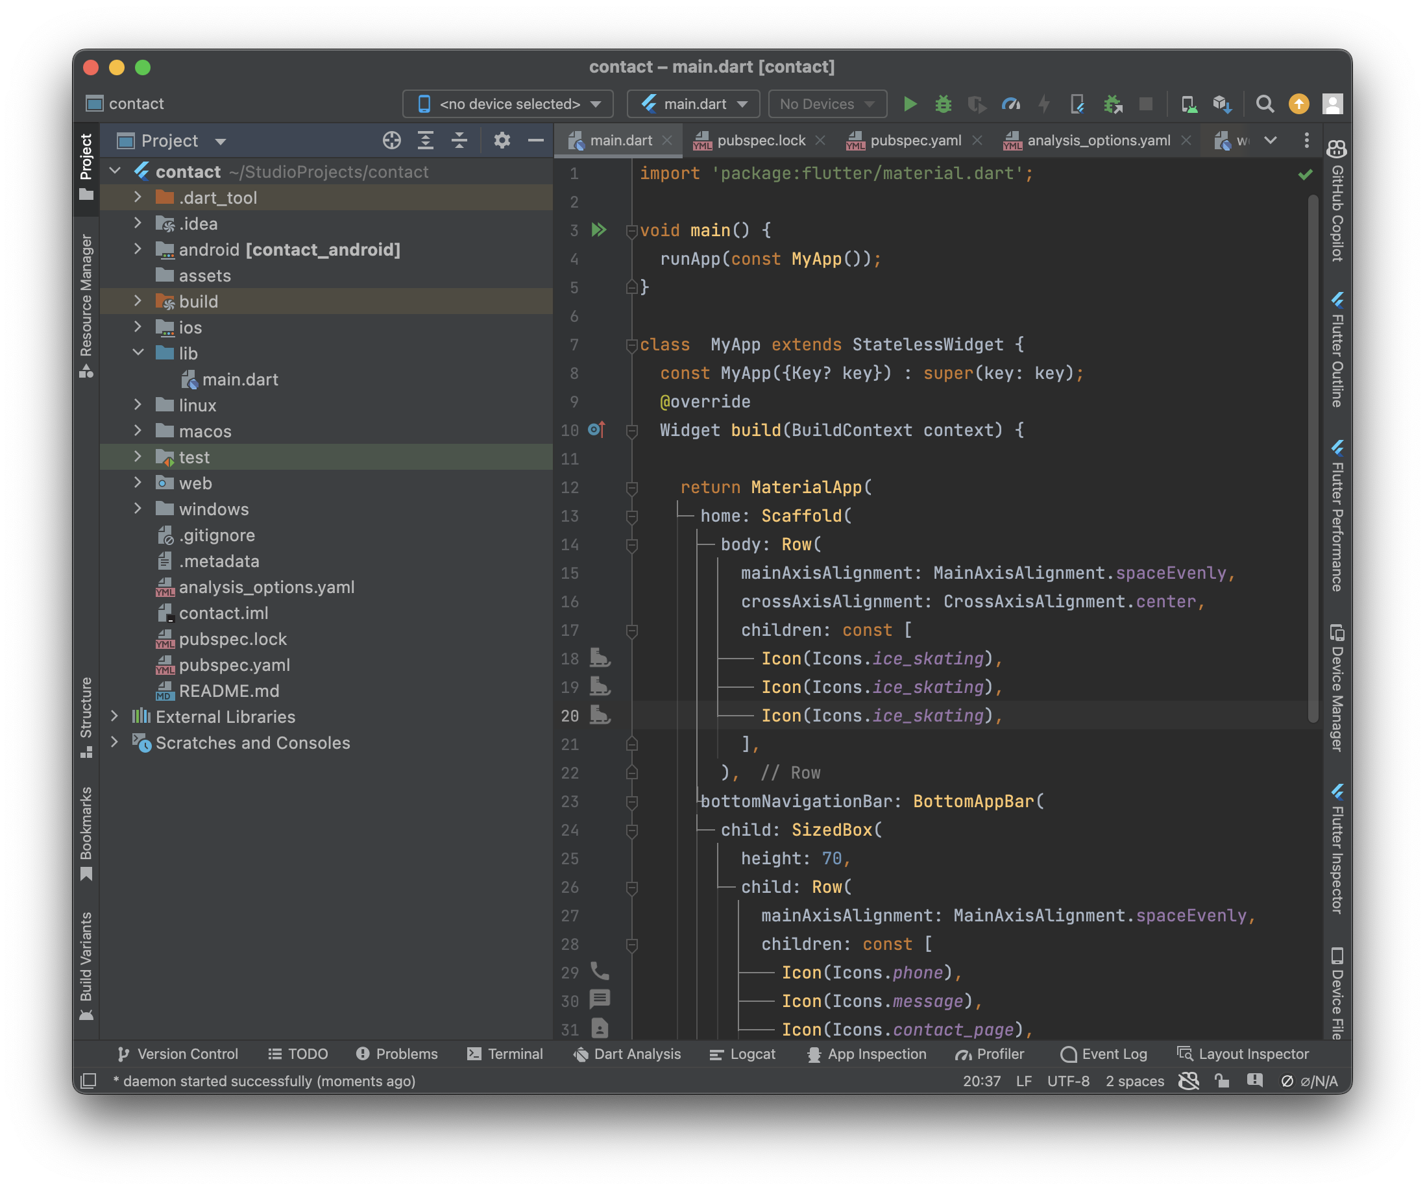
Task: Click the run gutter arrow at line 3
Action: click(x=598, y=230)
